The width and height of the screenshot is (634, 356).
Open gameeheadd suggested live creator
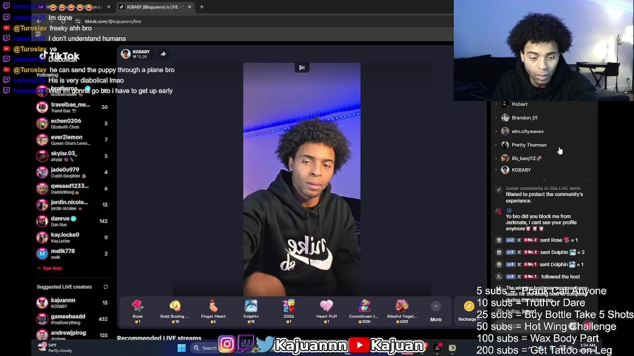[x=72, y=319]
